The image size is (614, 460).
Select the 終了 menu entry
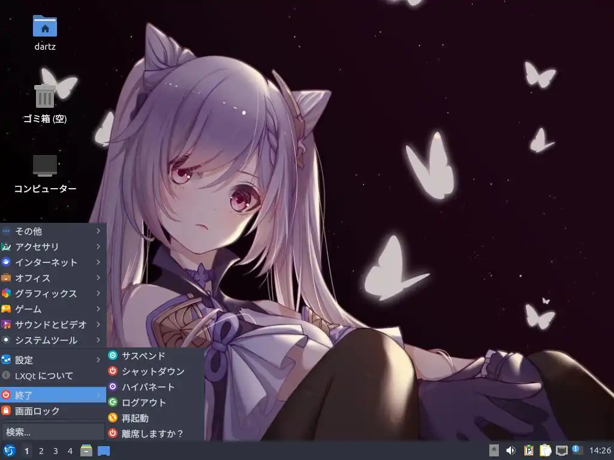(x=53, y=395)
